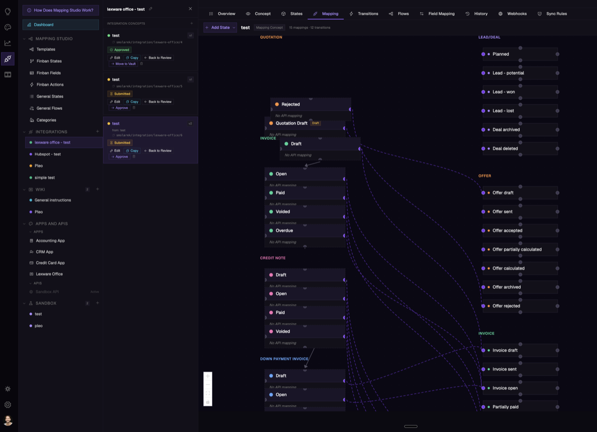597x432 pixels.
Task: Add a new integration concept with plus icon
Action: 192,23
